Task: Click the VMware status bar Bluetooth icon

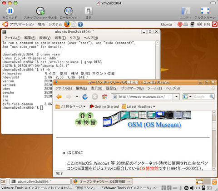Action: 181,188
